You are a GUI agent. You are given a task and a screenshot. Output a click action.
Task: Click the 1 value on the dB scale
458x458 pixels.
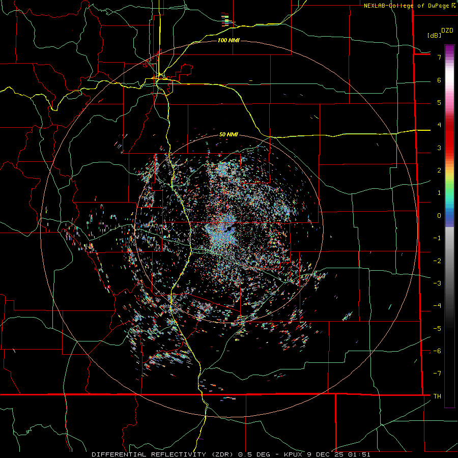pos(439,193)
